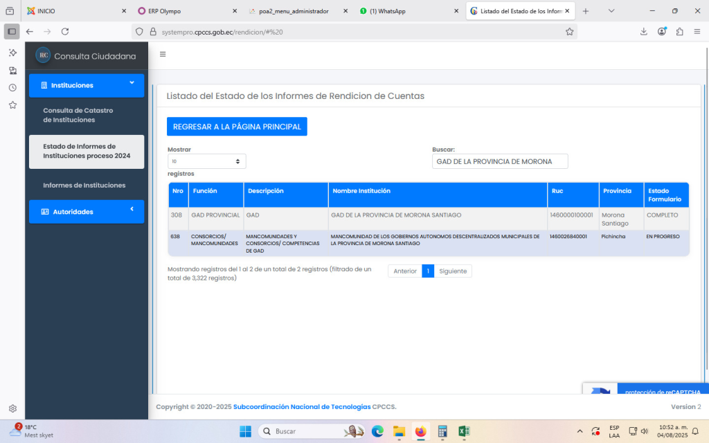The height and width of the screenshot is (443, 709).
Task: Expand the Mostrar registros dropdown
Action: coord(206,161)
